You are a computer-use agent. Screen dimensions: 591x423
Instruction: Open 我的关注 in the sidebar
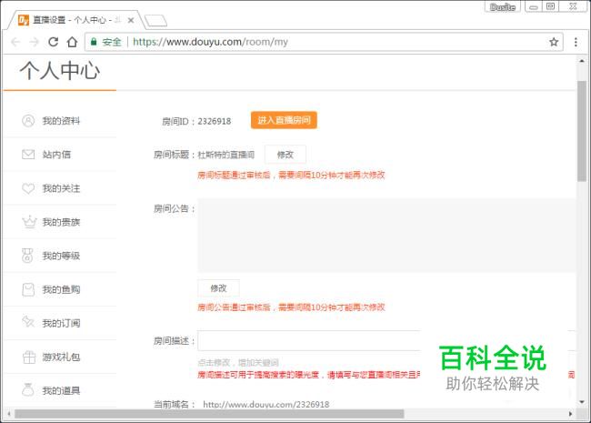[60, 188]
